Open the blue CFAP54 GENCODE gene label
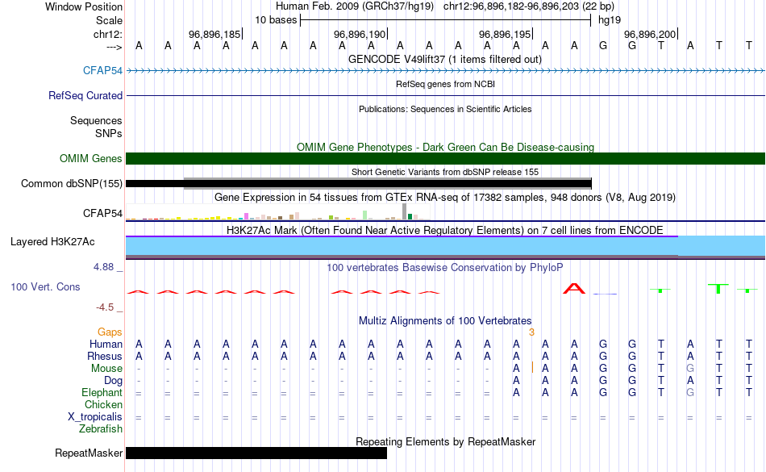Image resolution: width=766 pixels, height=472 pixels. (102, 70)
